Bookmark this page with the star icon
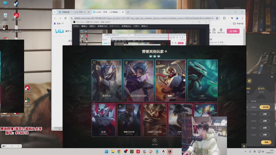Image resolution: width=276 pixels, height=155 pixels. point(217,18)
